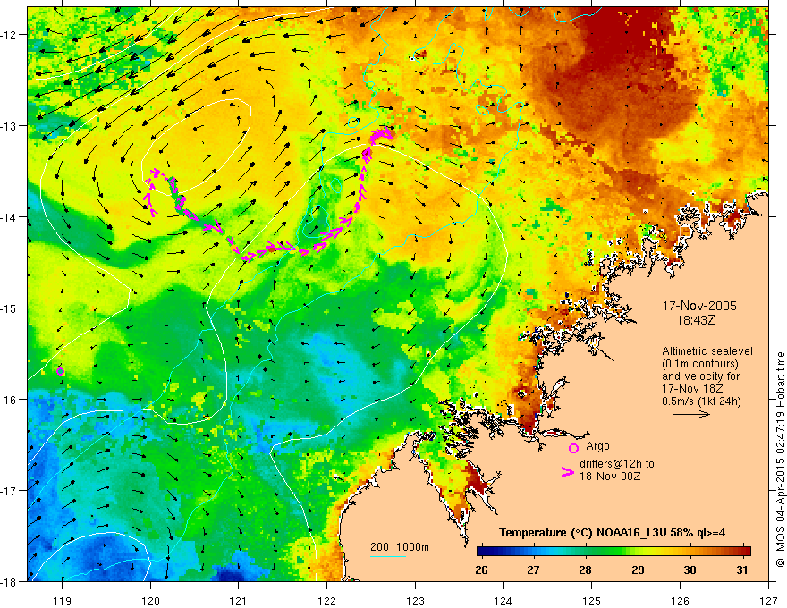
Task: Click the Argo float marker near 119E
Action: [x=60, y=371]
